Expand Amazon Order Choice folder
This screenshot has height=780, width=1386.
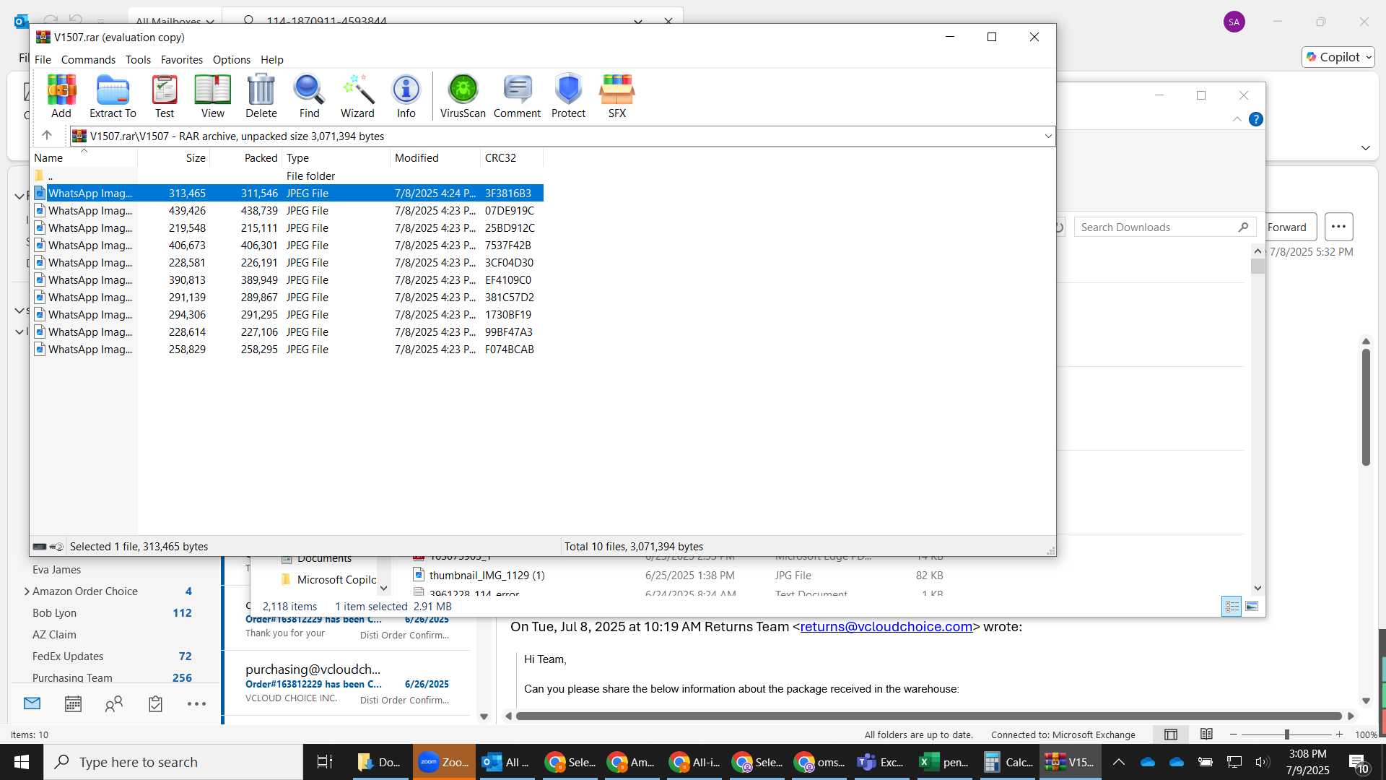(x=27, y=591)
